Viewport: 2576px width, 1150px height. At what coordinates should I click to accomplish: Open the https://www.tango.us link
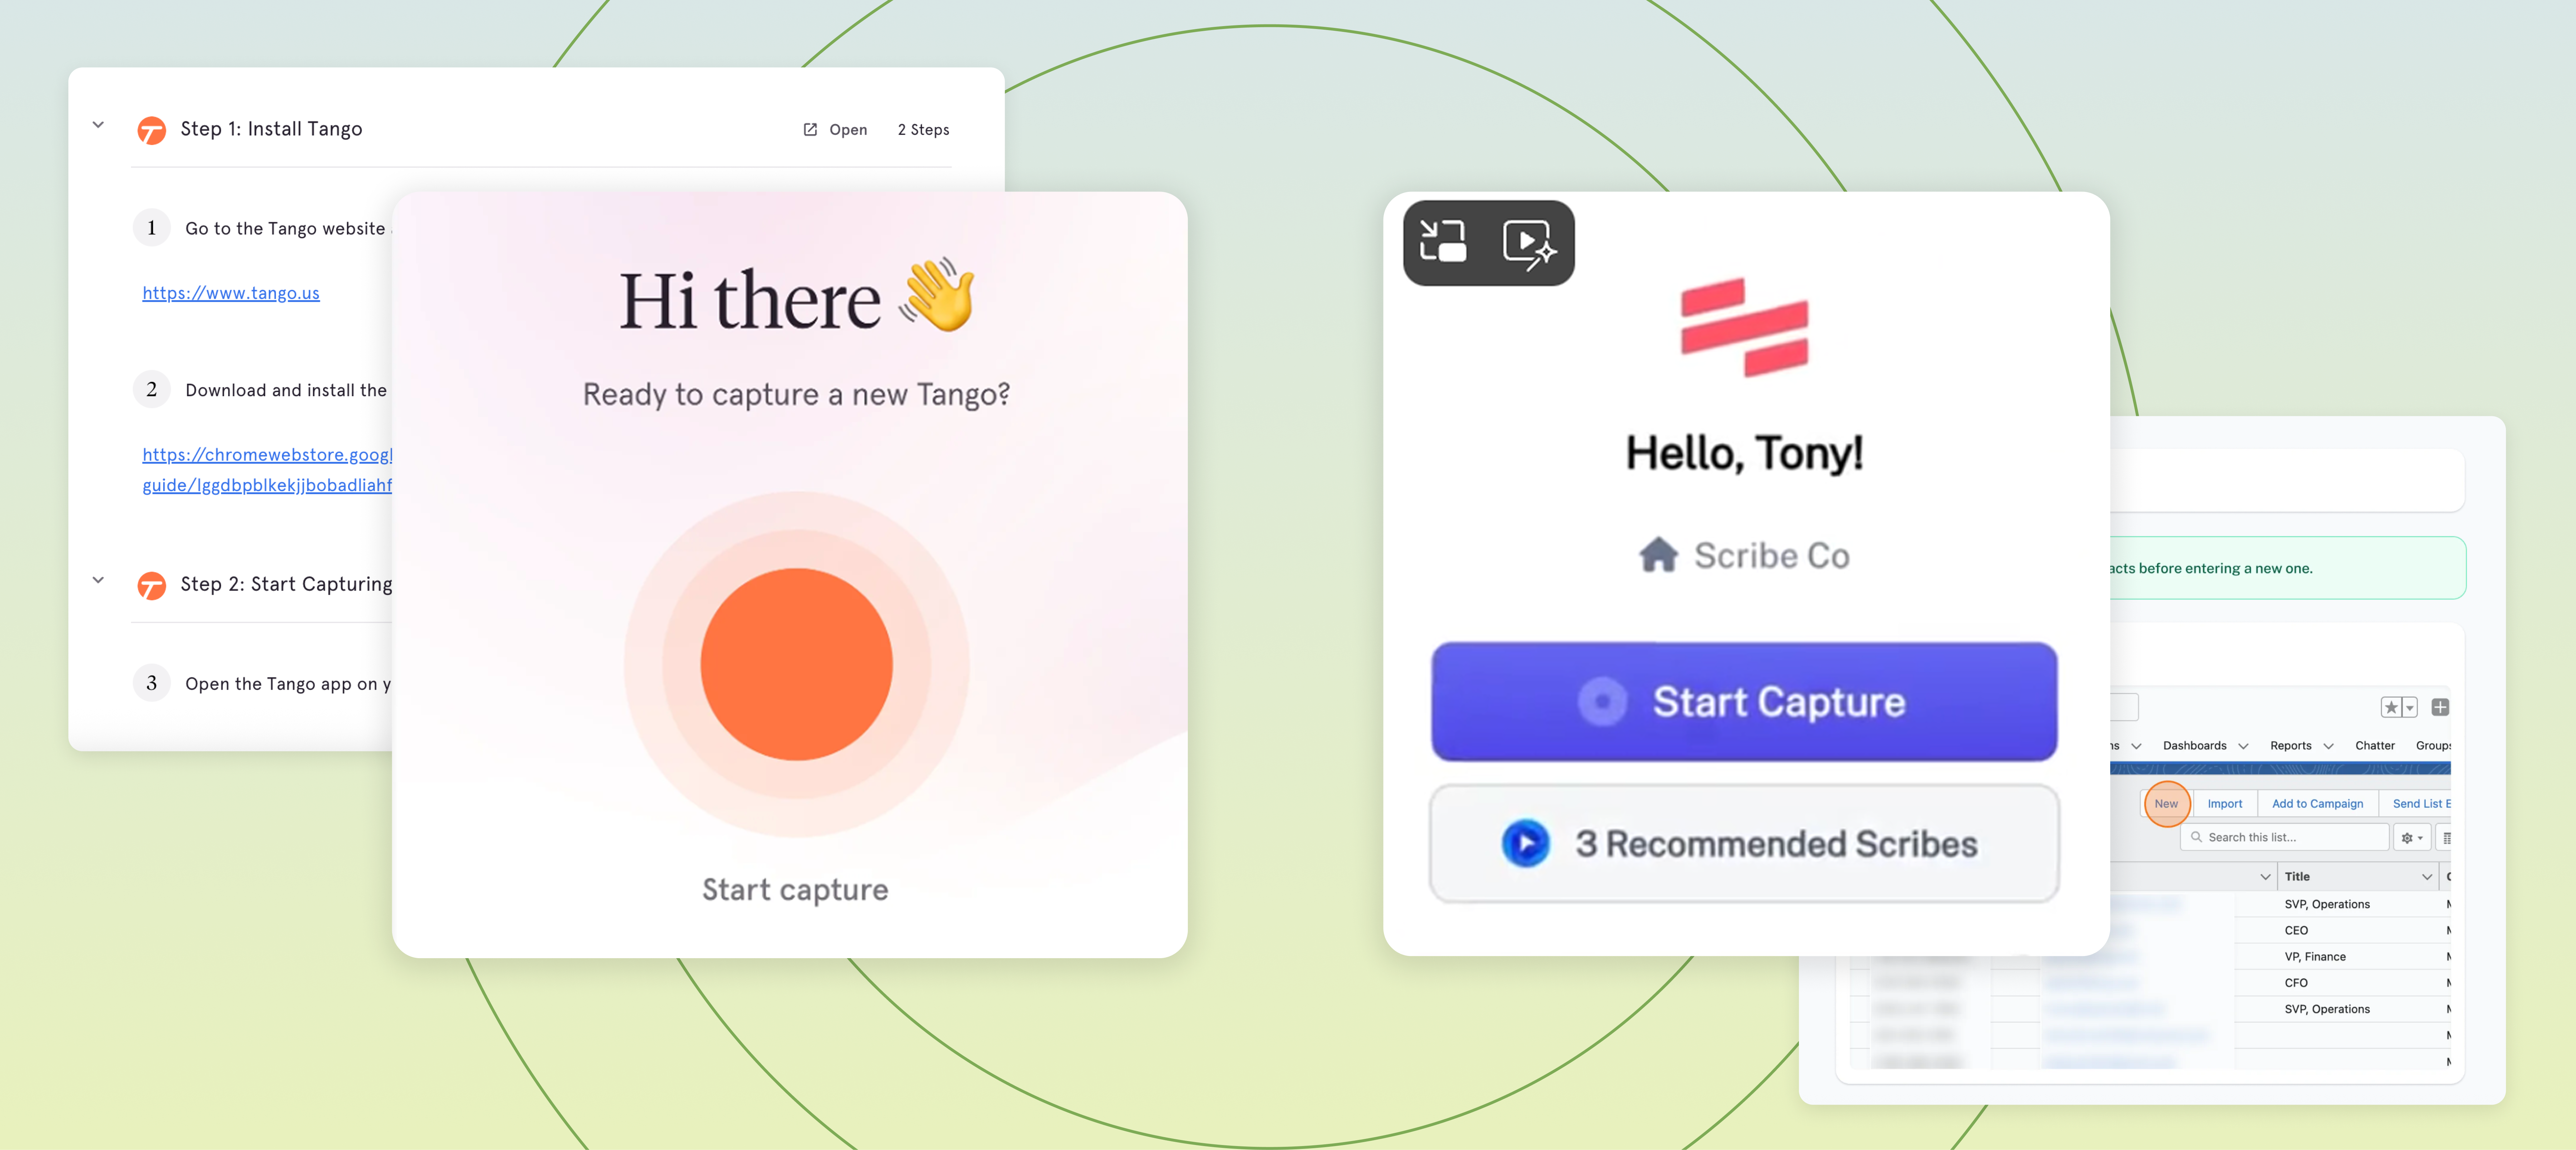(231, 293)
